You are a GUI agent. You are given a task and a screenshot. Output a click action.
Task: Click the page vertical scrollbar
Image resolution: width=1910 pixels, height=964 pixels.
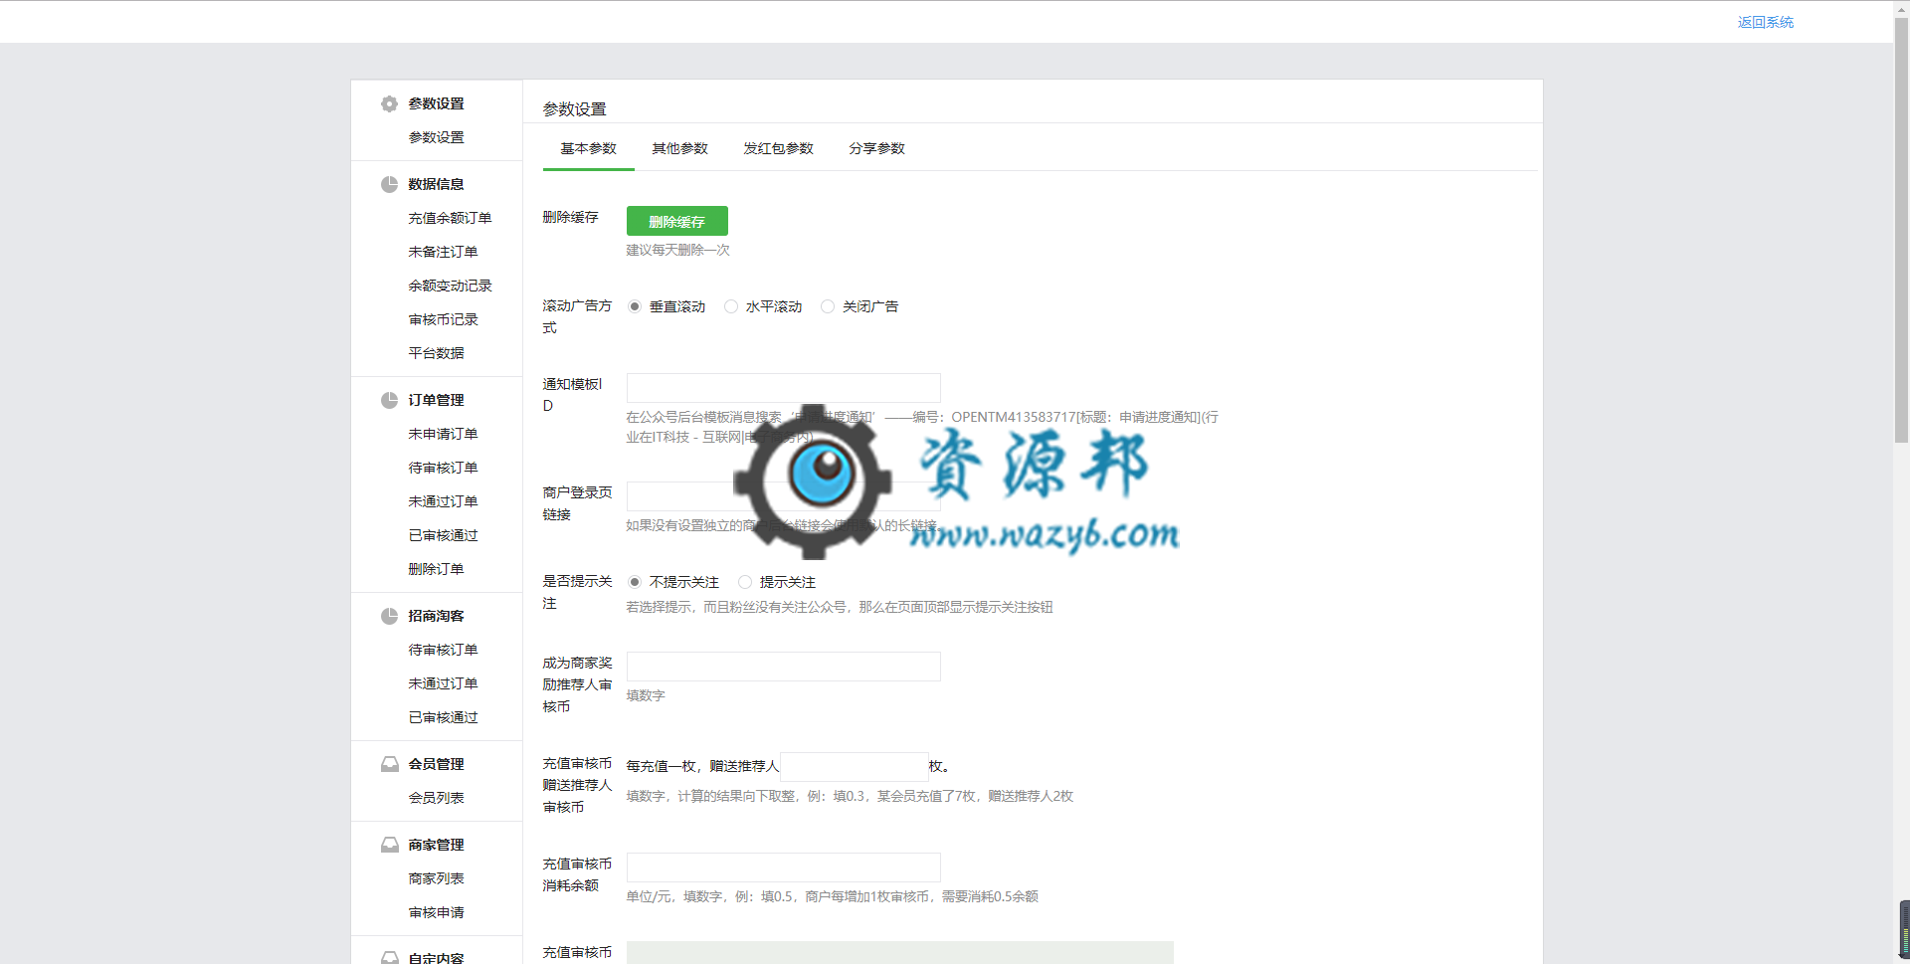click(x=1901, y=229)
